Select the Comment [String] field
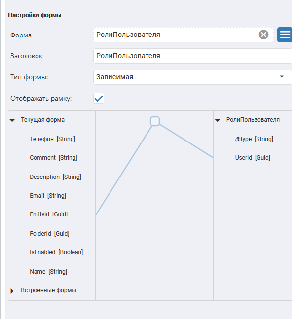294x319 pixels. tap(53, 158)
